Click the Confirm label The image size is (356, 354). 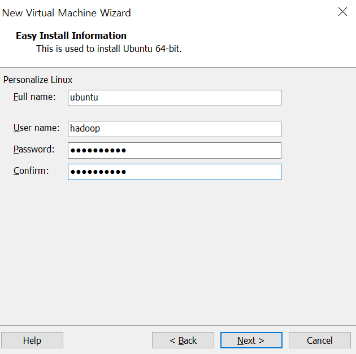pos(31,171)
